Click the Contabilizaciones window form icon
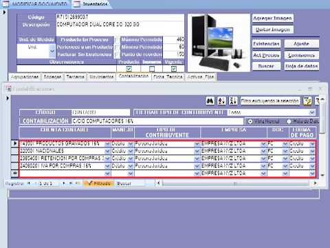 [8, 89]
